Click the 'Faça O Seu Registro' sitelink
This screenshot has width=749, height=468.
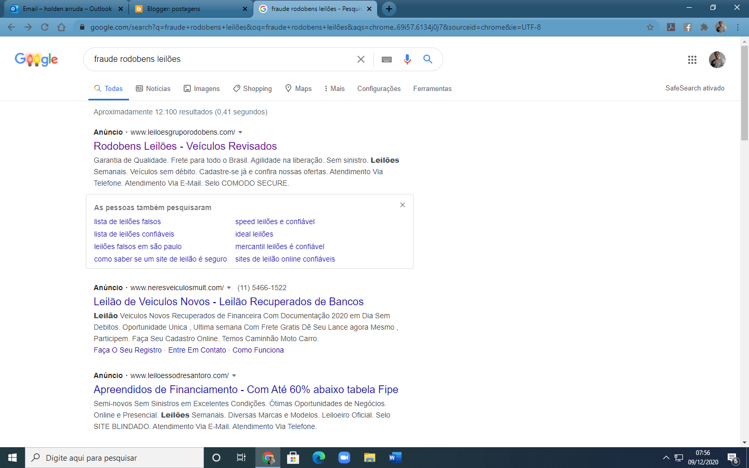tap(127, 350)
